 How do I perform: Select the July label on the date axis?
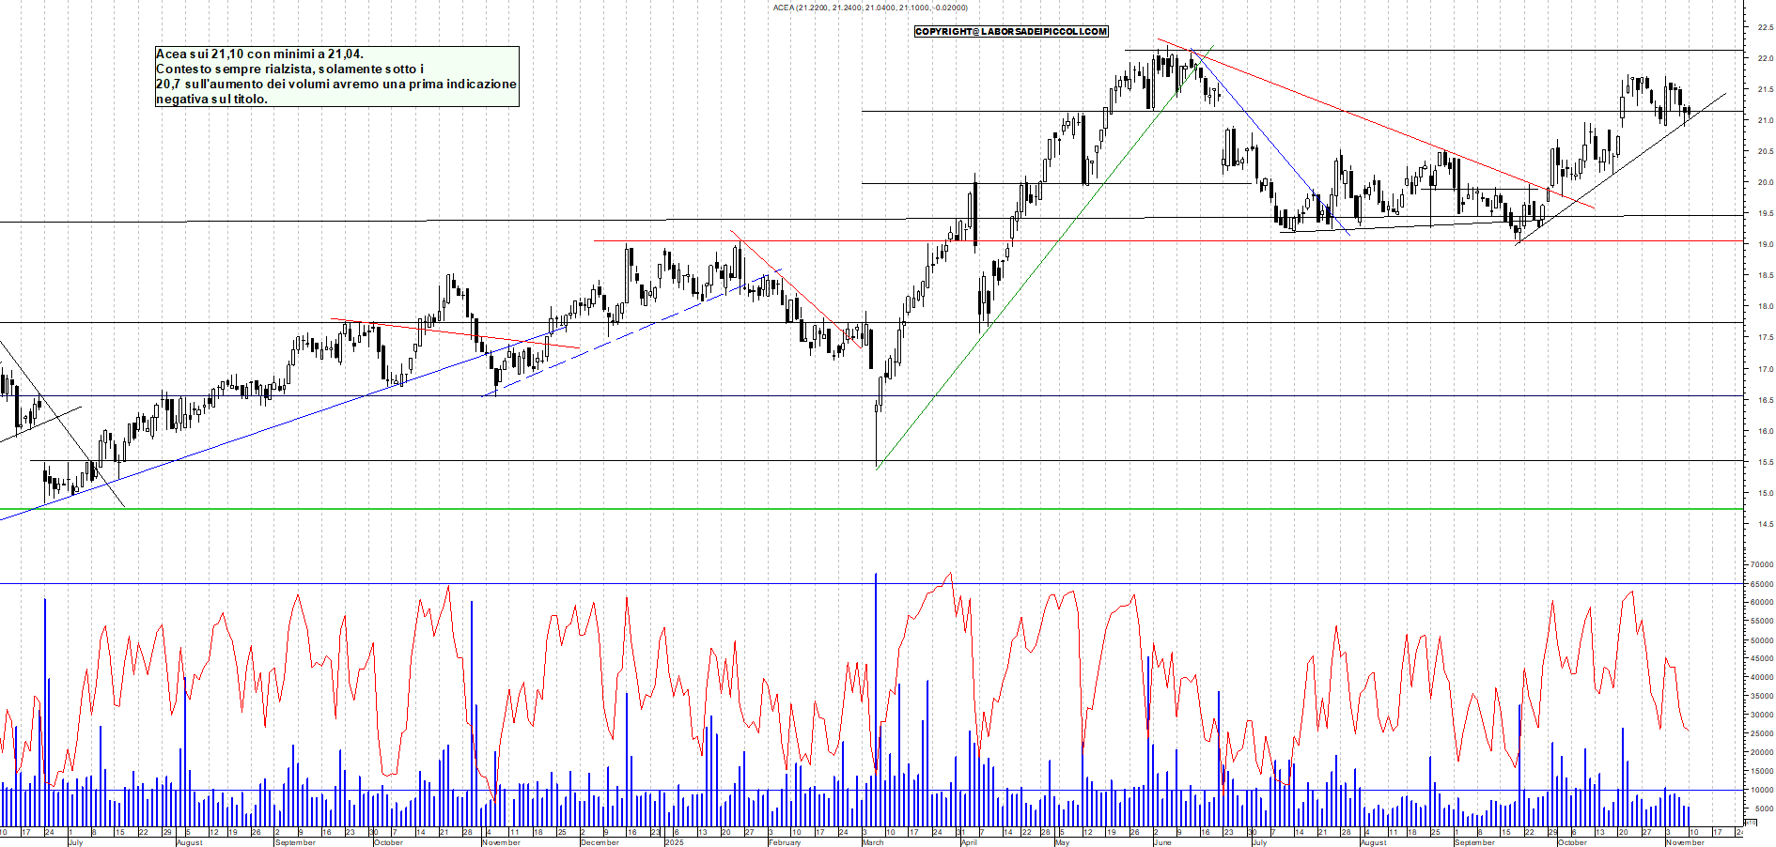point(75,842)
